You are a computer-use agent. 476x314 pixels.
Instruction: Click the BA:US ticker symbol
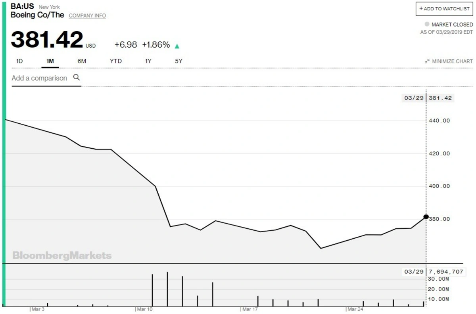click(22, 7)
